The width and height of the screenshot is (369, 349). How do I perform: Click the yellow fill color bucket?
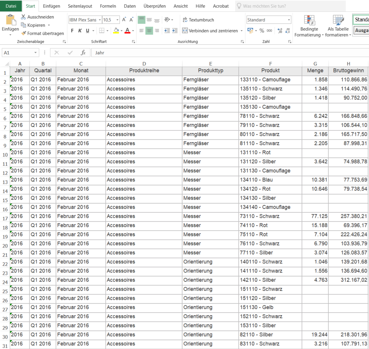pyautogui.click(x=116, y=31)
